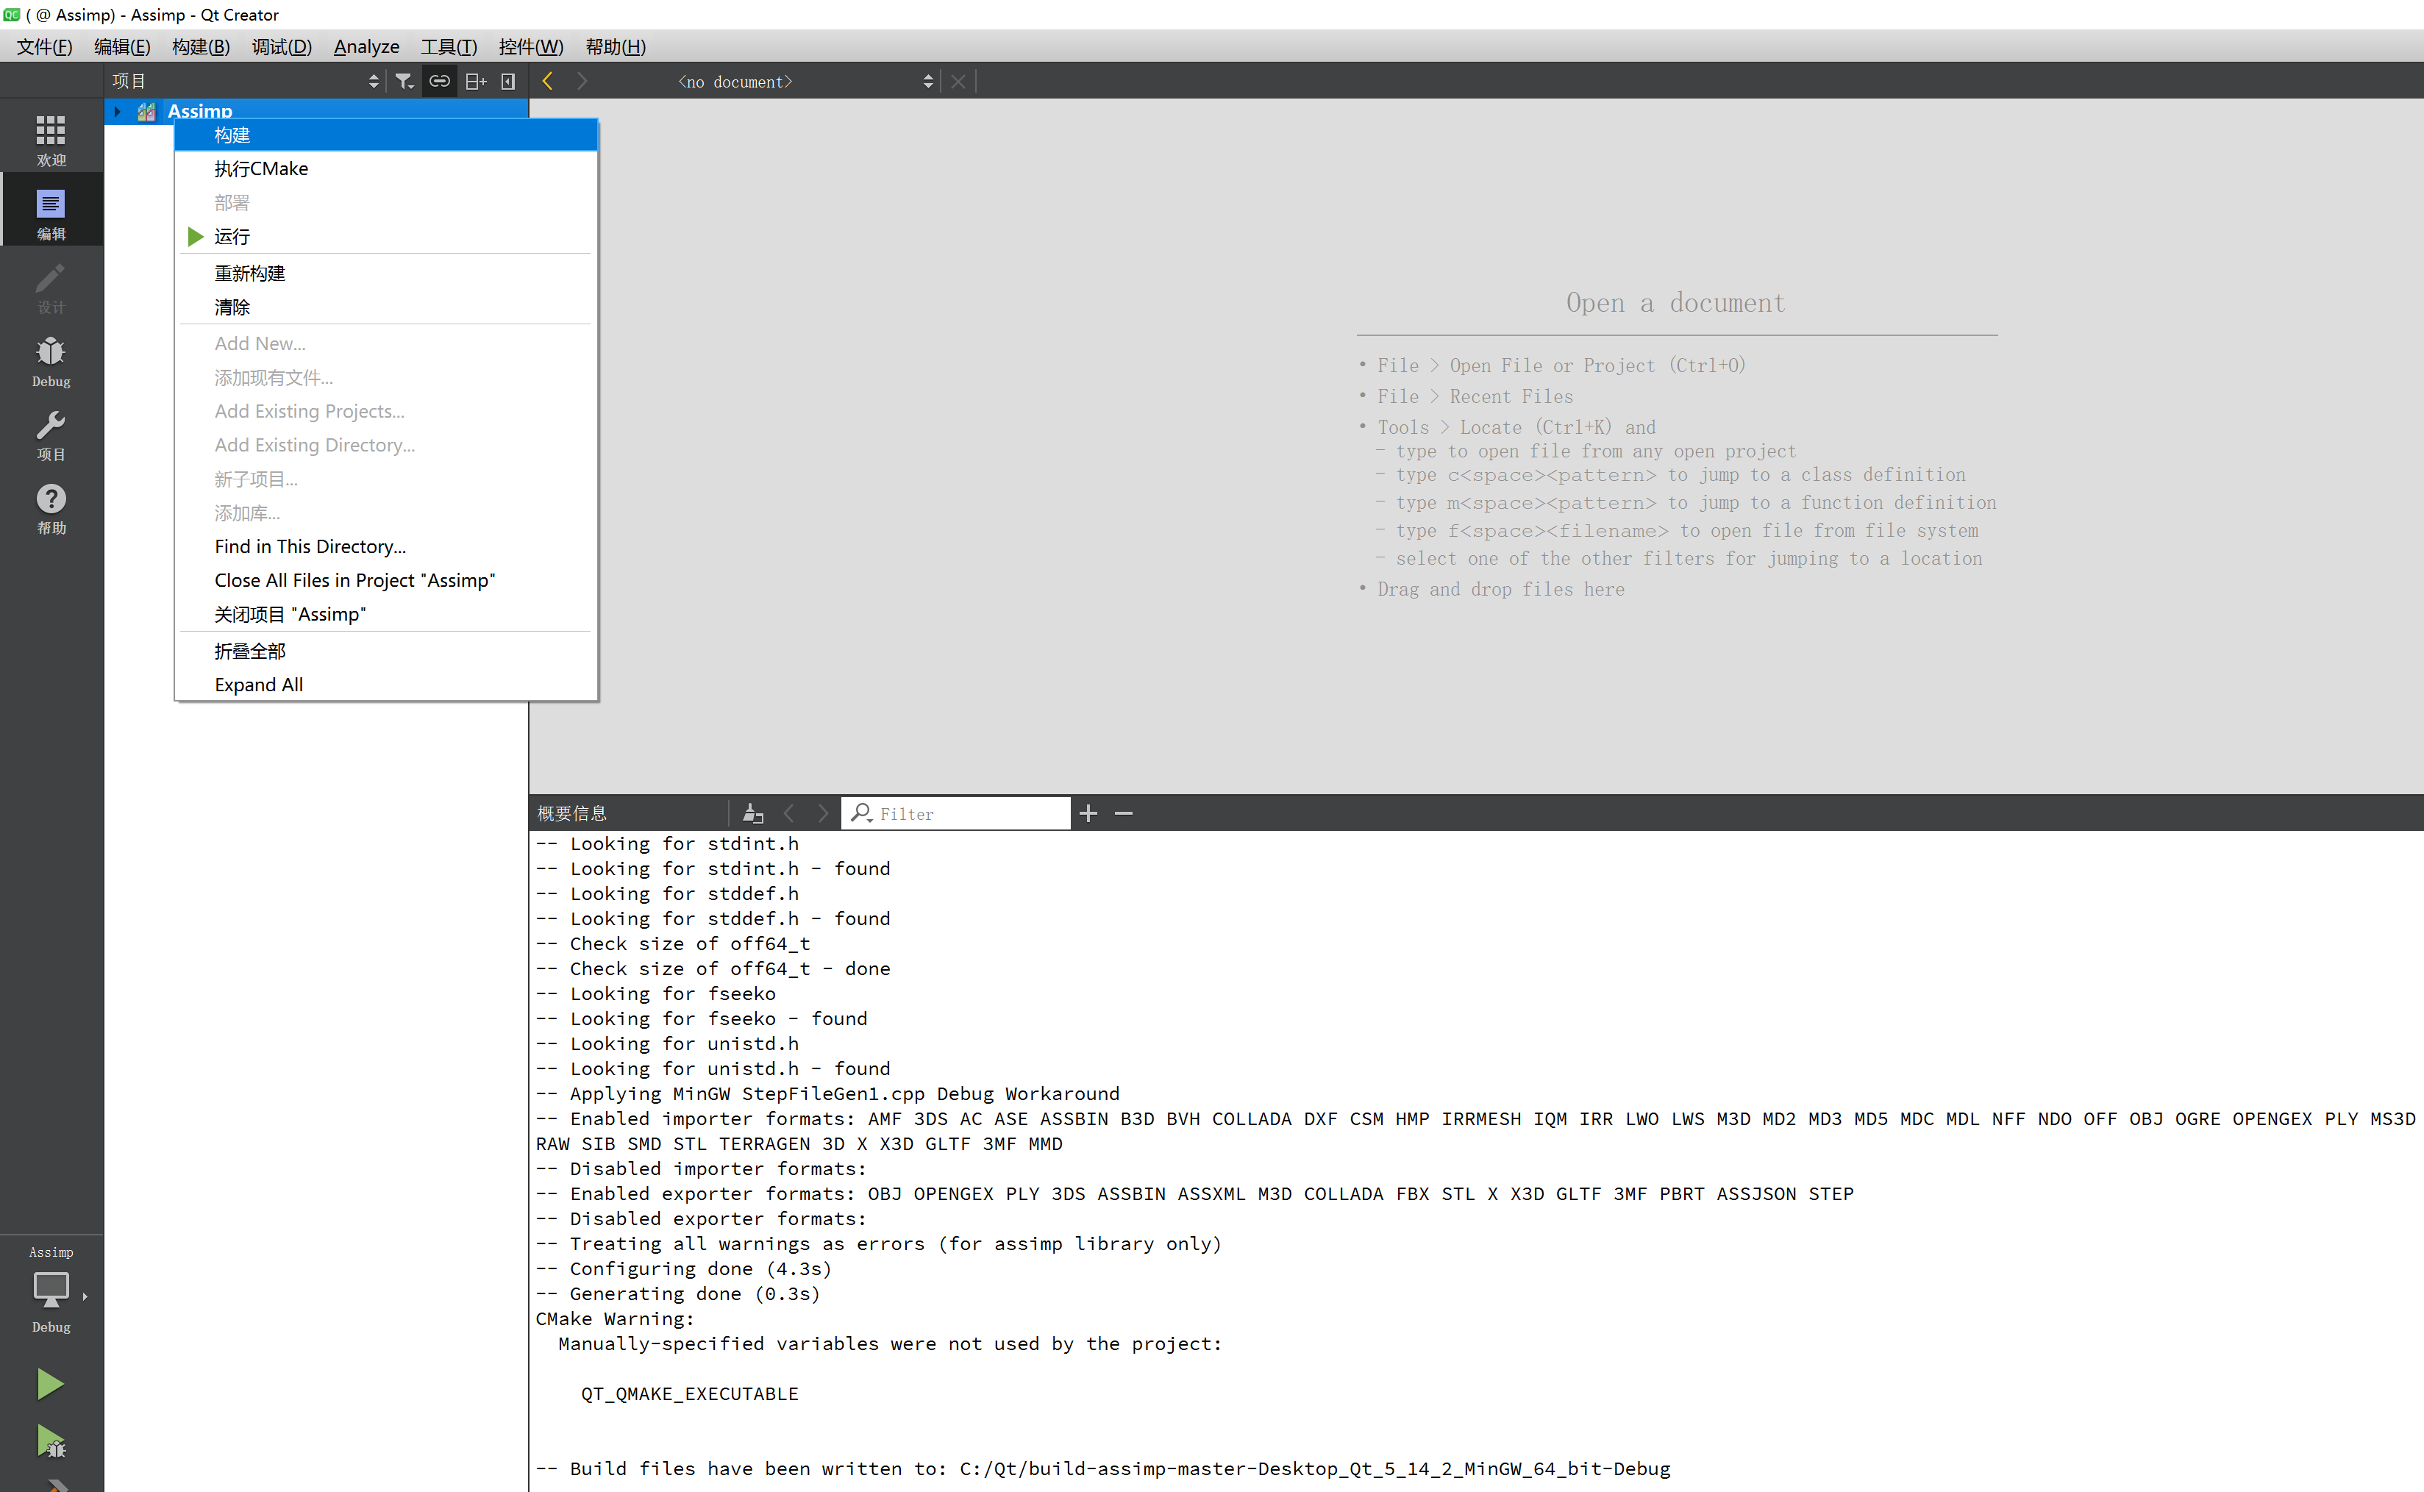Image resolution: width=2424 pixels, height=1492 pixels.
Task: Open the Analyze menu
Action: click(x=366, y=46)
